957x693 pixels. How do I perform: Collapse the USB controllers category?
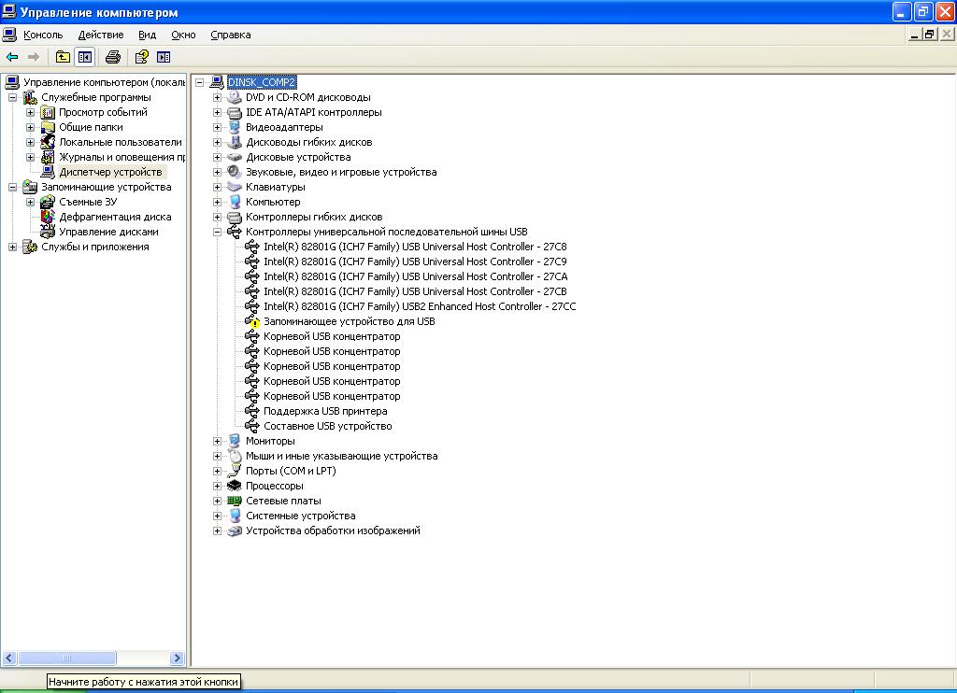(217, 232)
